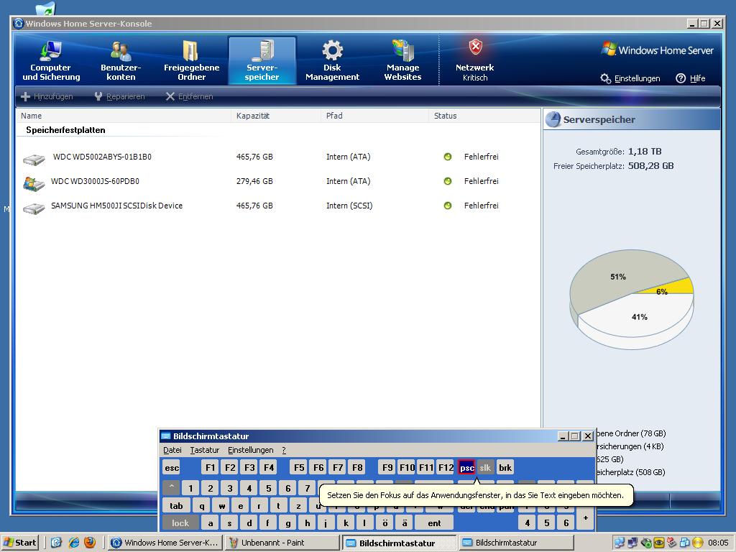Viewport: 736px width, 552px height.
Task: Click the F1 key on on-screen keyboard
Action: [x=210, y=467]
